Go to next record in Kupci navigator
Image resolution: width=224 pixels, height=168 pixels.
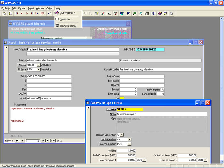43,141
